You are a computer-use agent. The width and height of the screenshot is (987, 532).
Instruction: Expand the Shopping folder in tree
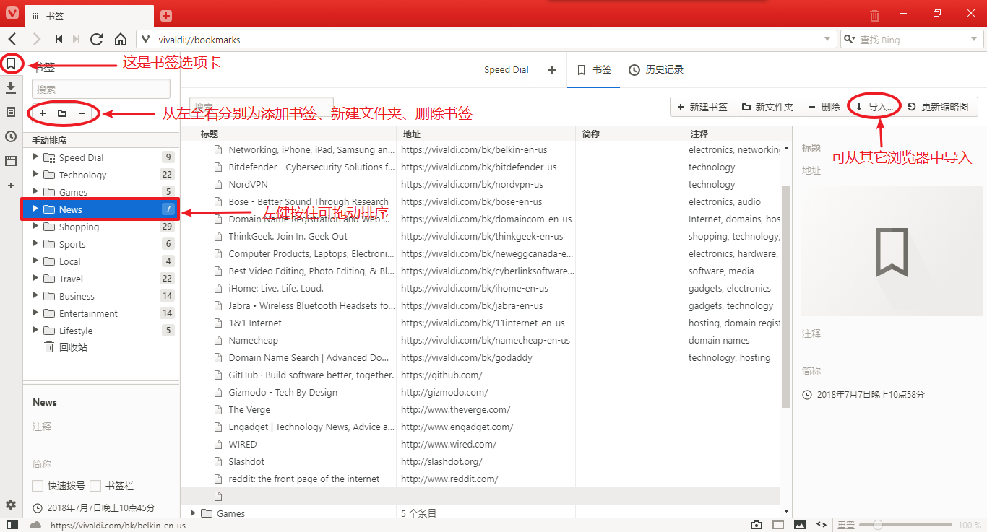(x=35, y=227)
